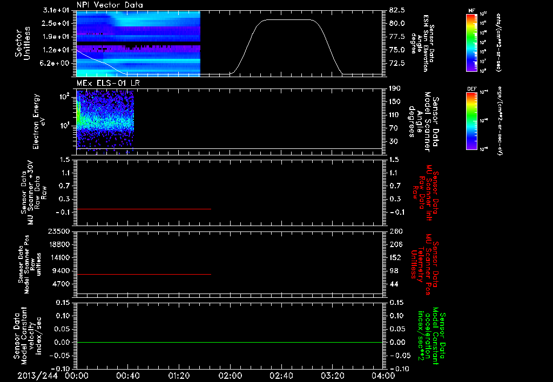Click the 03:20 time axis label
Viewport: 553px width, 382px height.
(332, 376)
